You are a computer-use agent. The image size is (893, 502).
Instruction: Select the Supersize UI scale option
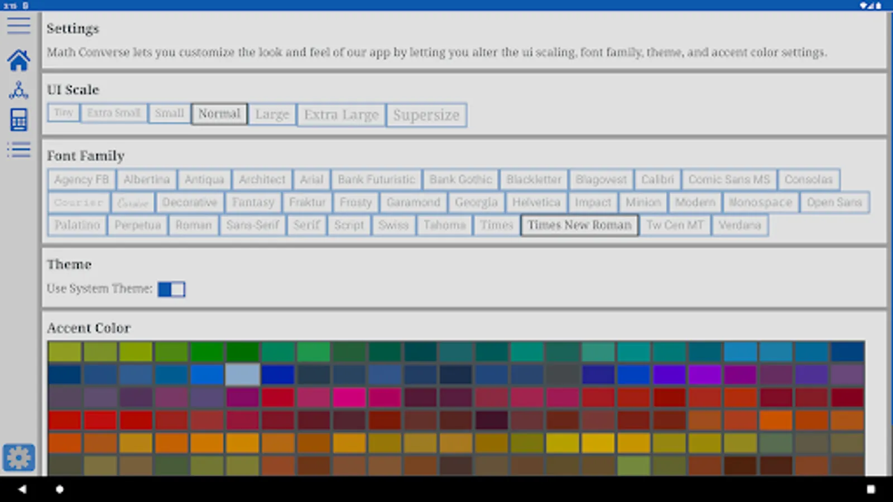click(426, 115)
